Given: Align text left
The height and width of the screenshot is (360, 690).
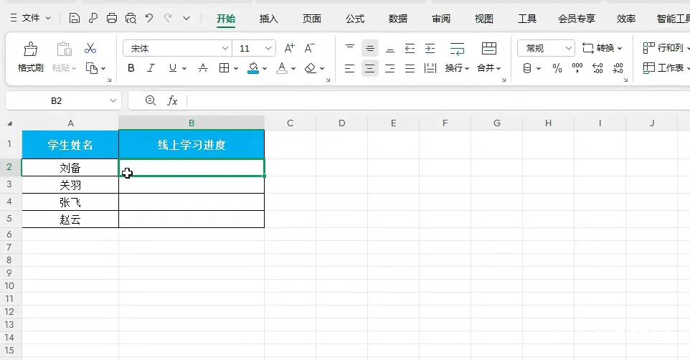Looking at the screenshot, I should (x=350, y=68).
